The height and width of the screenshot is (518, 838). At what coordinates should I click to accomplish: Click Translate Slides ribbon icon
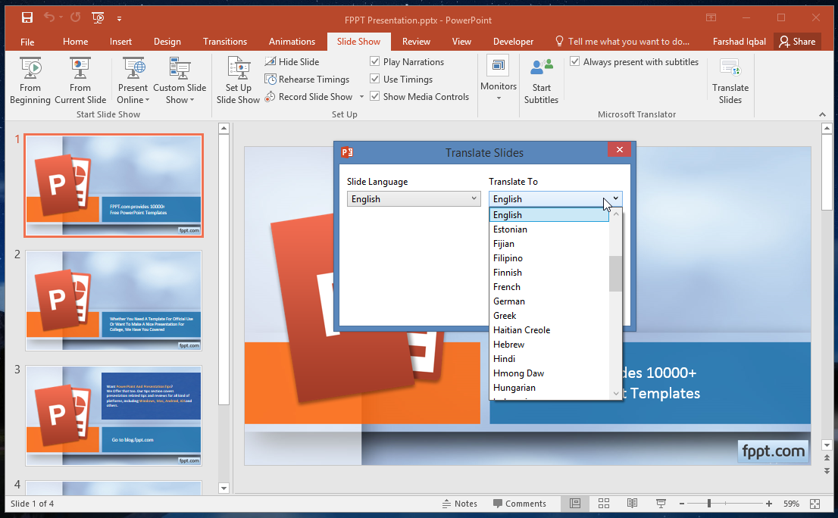pyautogui.click(x=730, y=68)
